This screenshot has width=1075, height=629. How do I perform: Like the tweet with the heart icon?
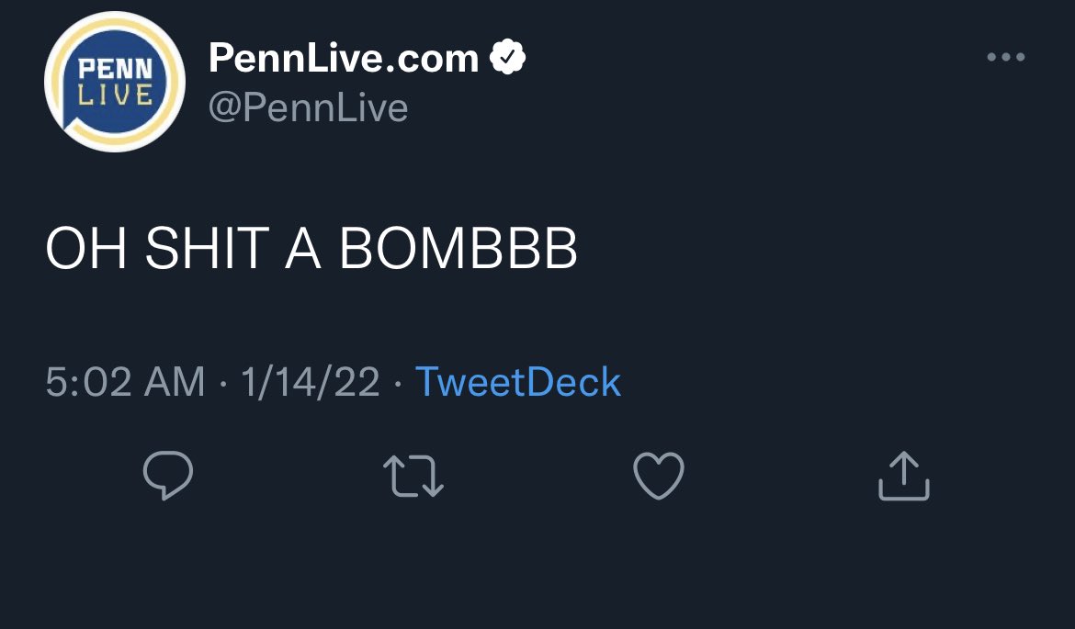[659, 476]
